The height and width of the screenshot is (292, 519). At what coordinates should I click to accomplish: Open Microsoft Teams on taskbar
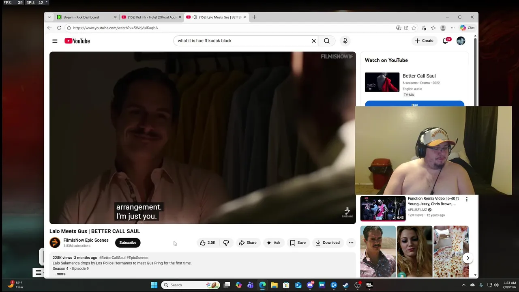pyautogui.click(x=250, y=285)
